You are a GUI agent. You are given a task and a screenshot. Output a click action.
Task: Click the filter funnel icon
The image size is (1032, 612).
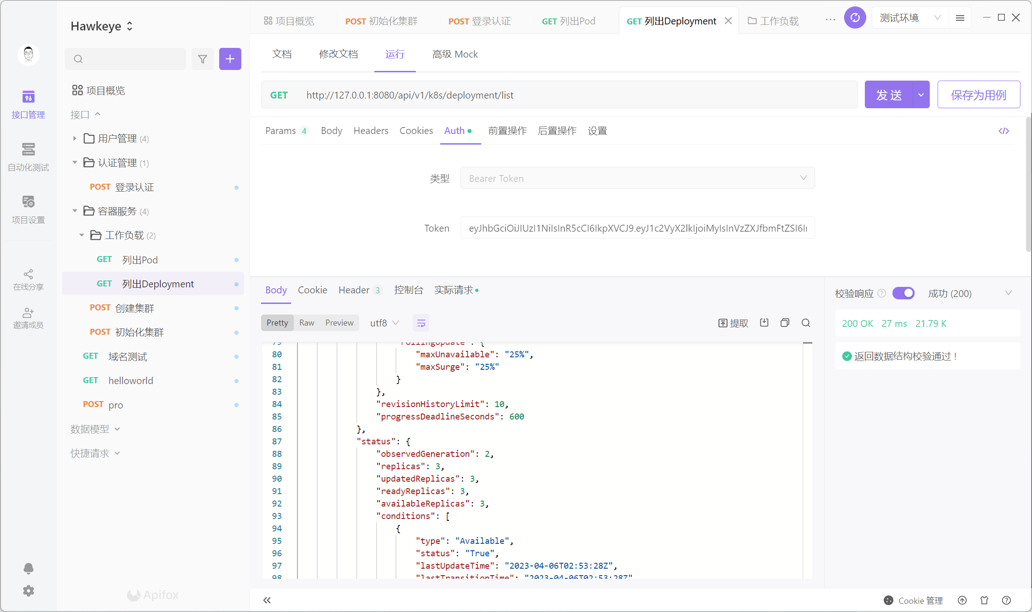coord(203,59)
